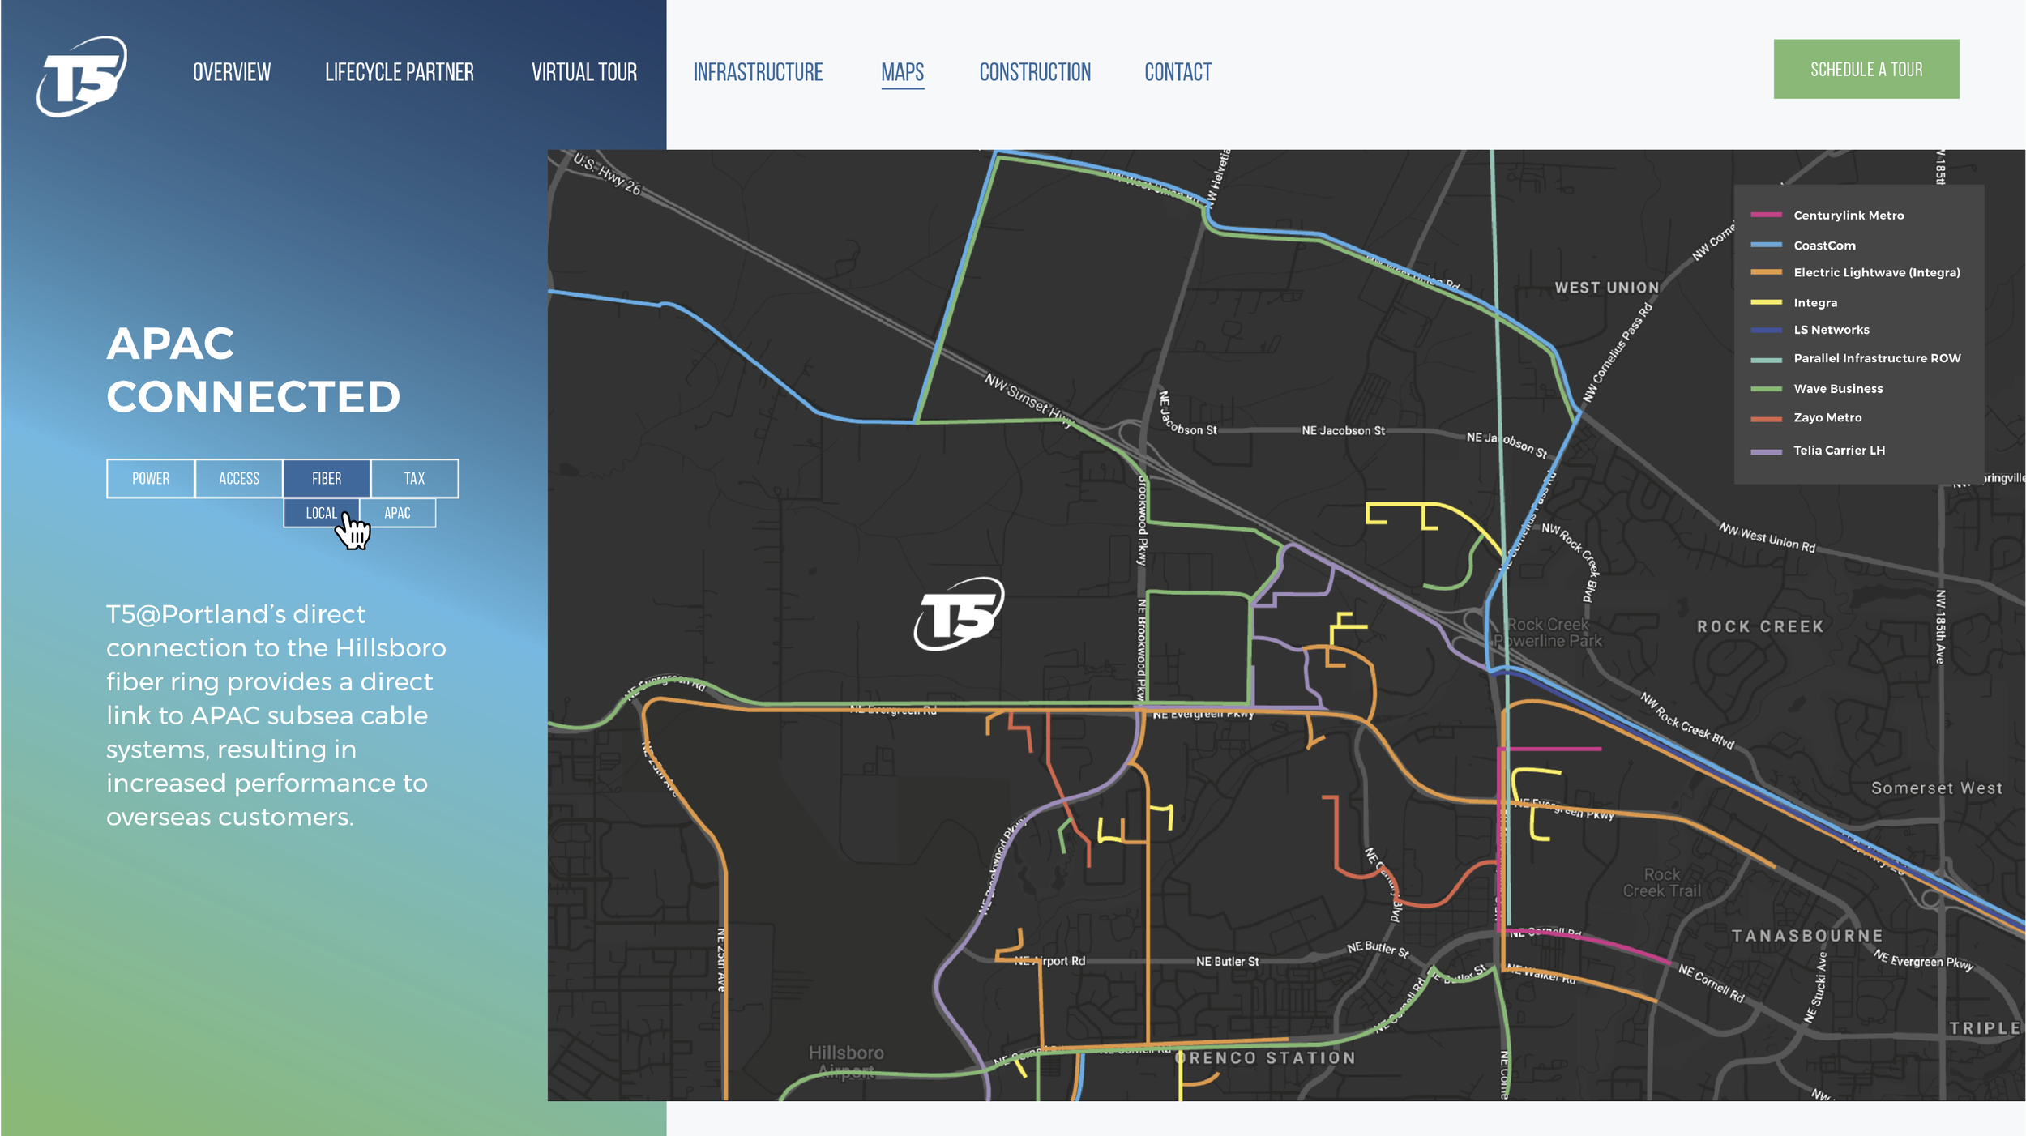
Task: Open the Construction page
Action: pos(1035,72)
